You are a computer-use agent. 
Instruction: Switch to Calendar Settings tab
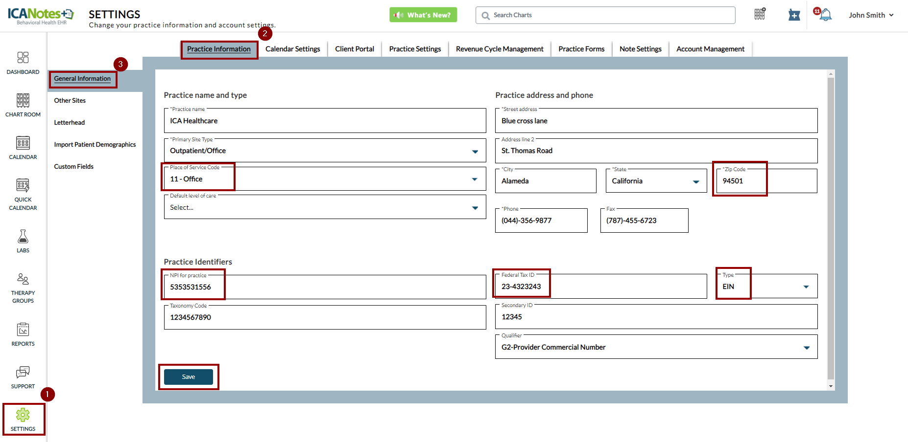[x=292, y=49]
